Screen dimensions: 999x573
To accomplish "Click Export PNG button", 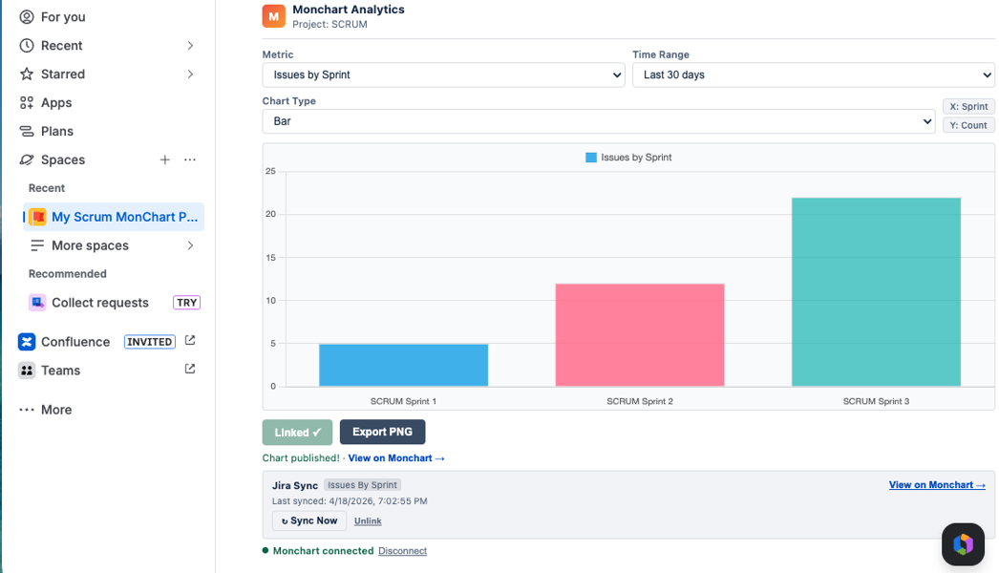I will [382, 433].
